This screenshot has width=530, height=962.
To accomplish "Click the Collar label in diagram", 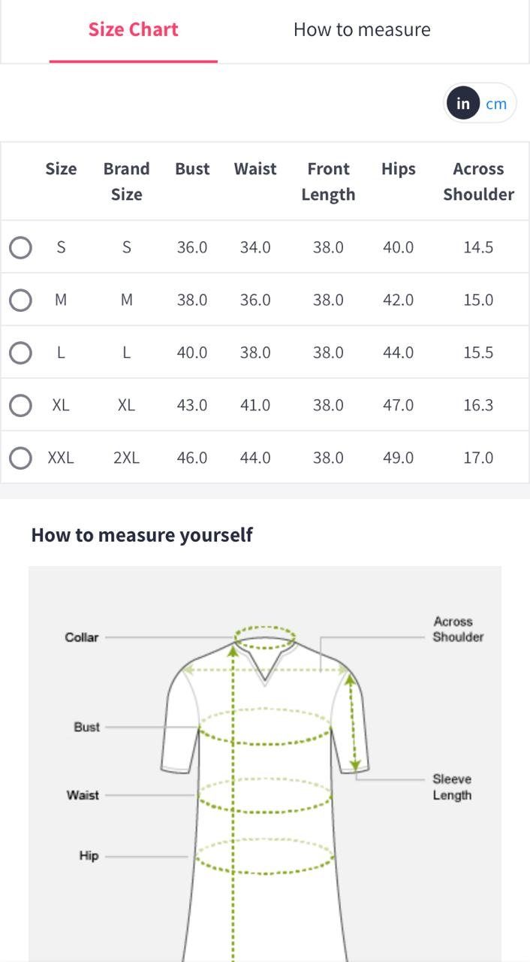I will (x=82, y=637).
